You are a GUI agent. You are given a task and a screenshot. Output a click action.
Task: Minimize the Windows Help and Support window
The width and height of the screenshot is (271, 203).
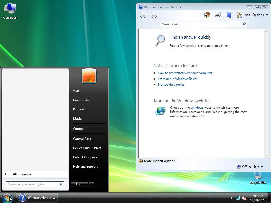[x=249, y=7]
